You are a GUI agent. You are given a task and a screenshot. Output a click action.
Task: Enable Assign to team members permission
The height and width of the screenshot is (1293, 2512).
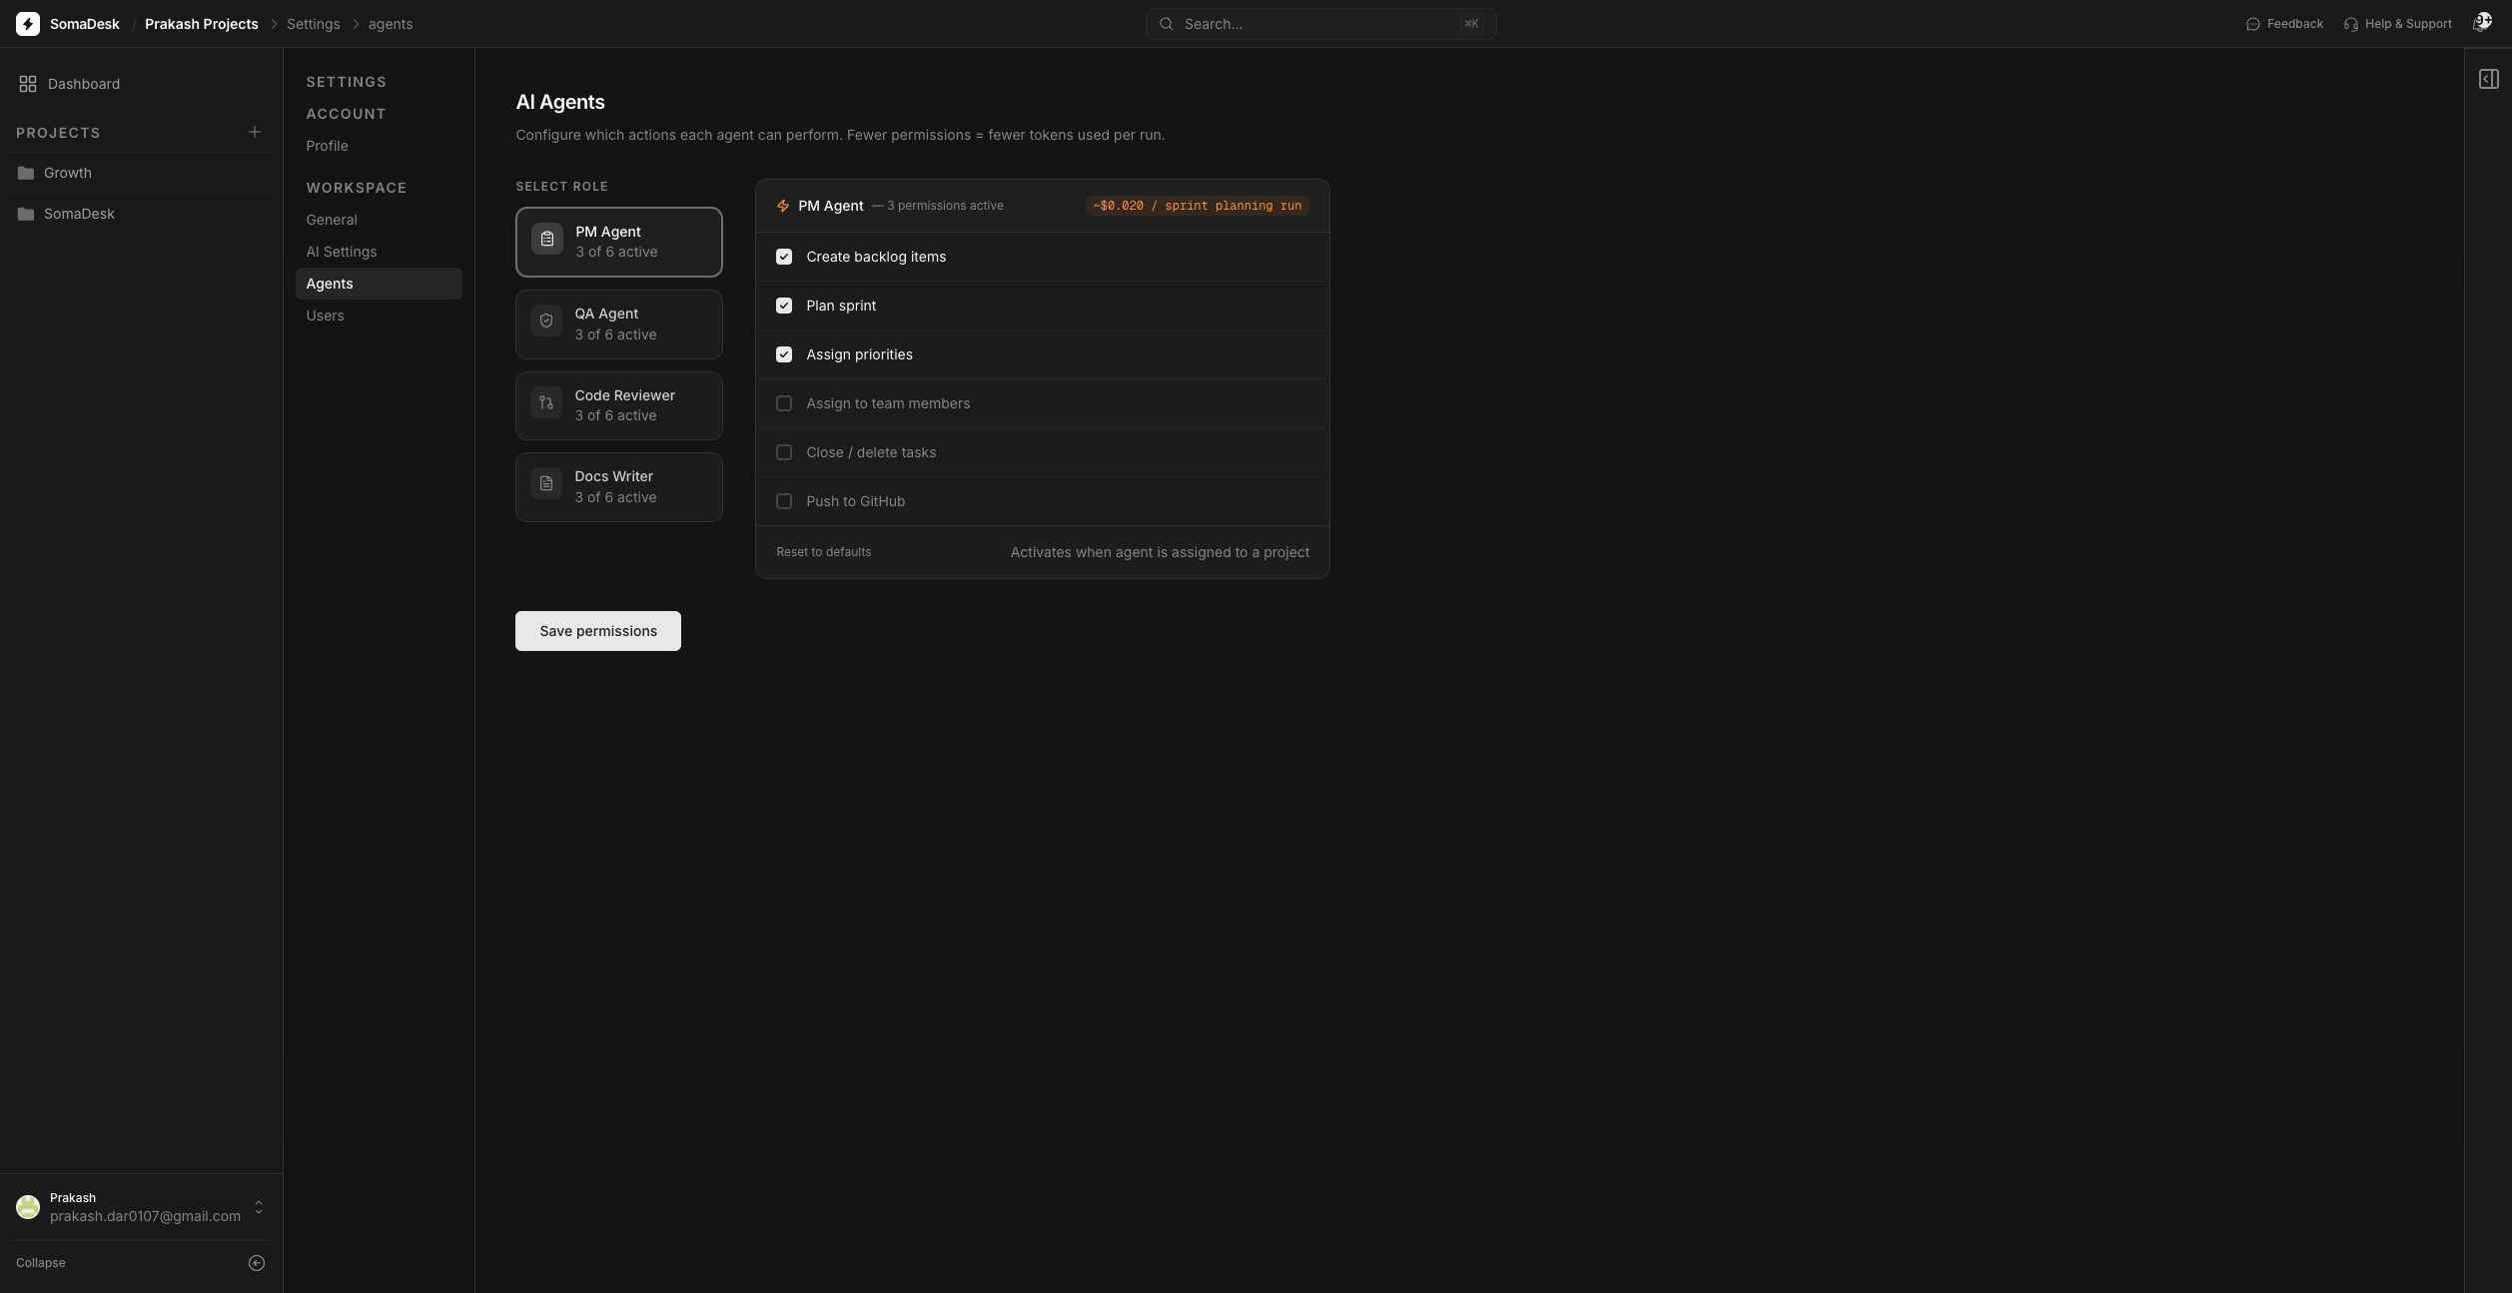(x=784, y=403)
